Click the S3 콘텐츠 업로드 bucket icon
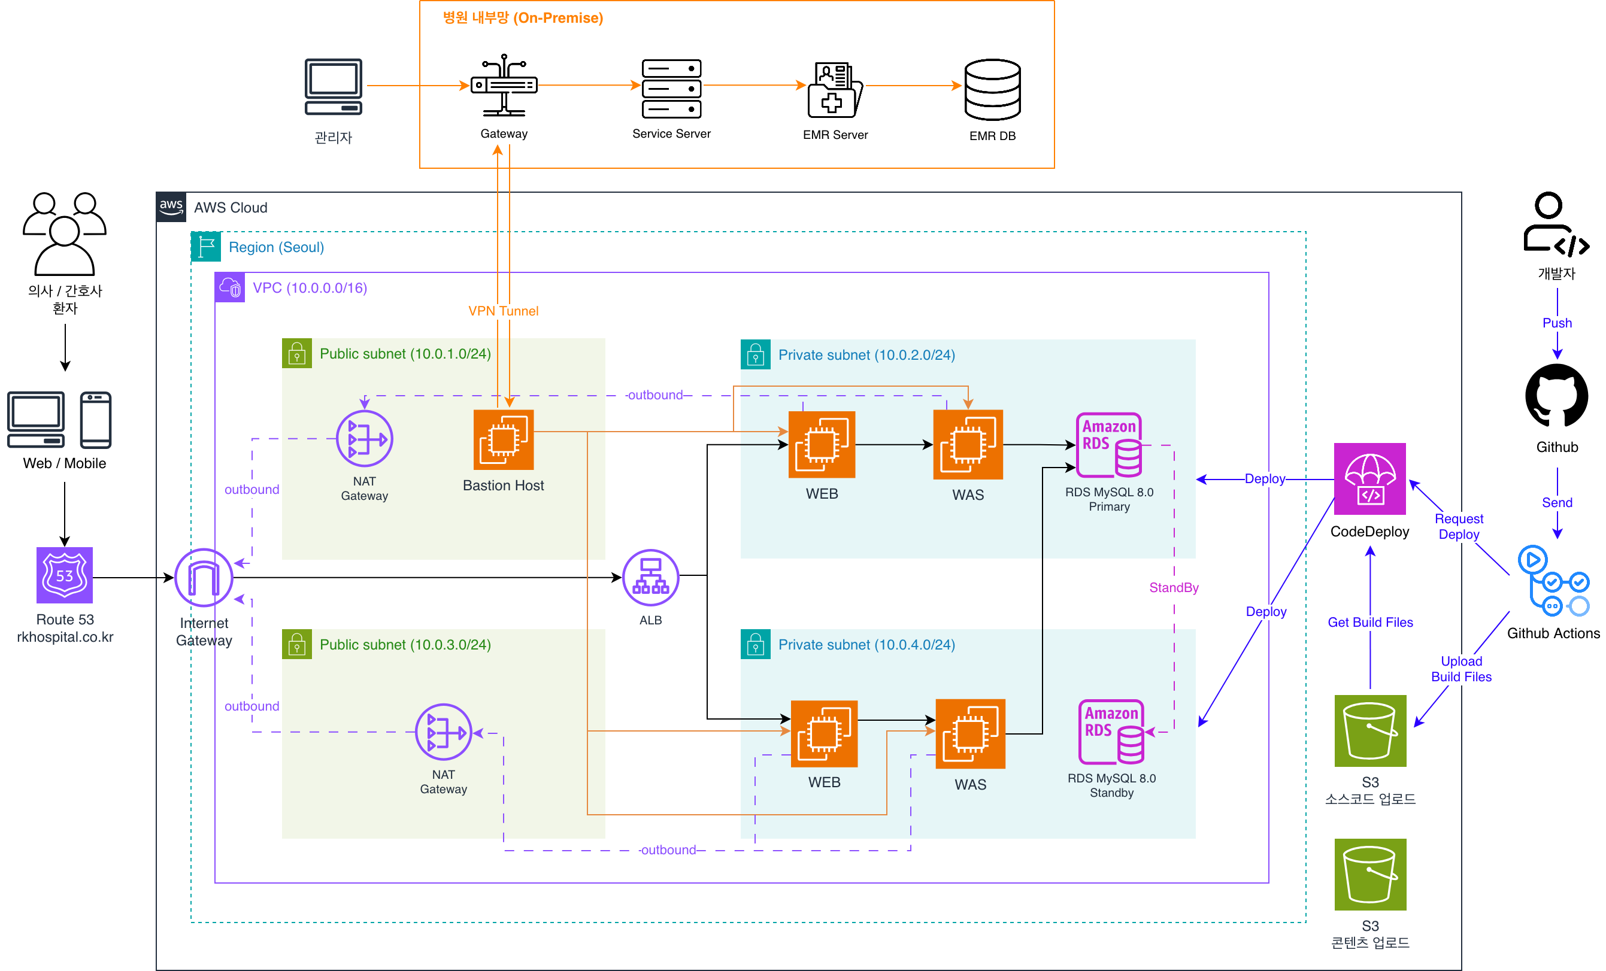Screen dimensions: 1606x971 [1370, 874]
